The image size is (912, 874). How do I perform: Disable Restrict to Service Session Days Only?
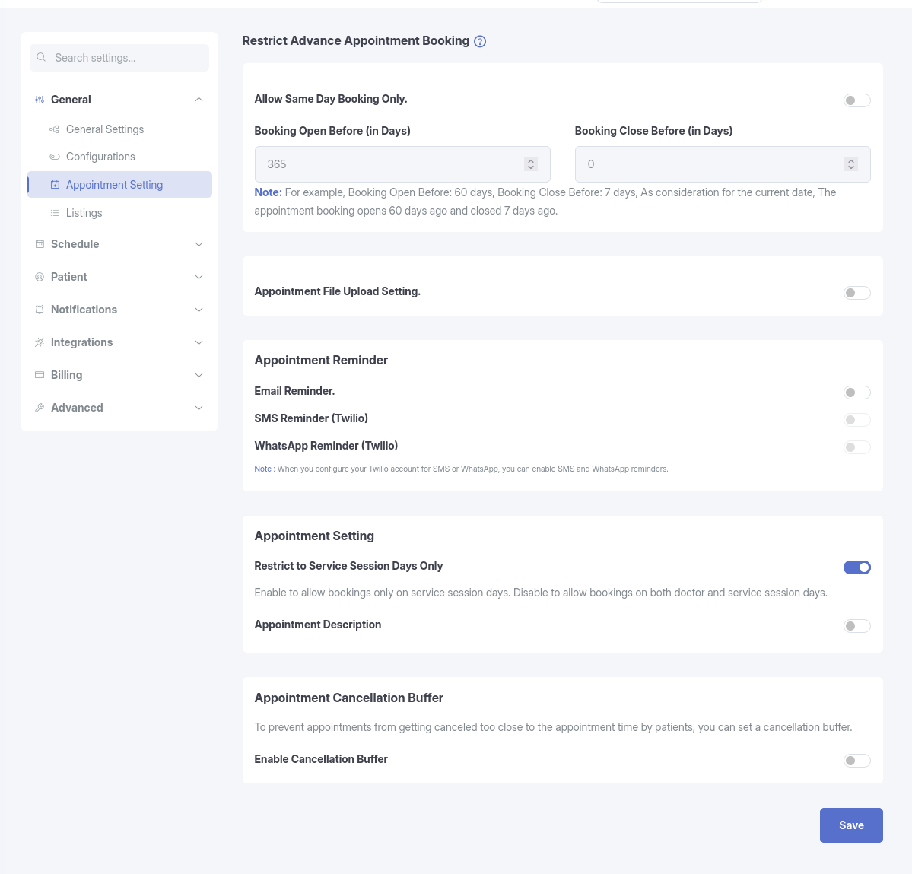pos(856,567)
